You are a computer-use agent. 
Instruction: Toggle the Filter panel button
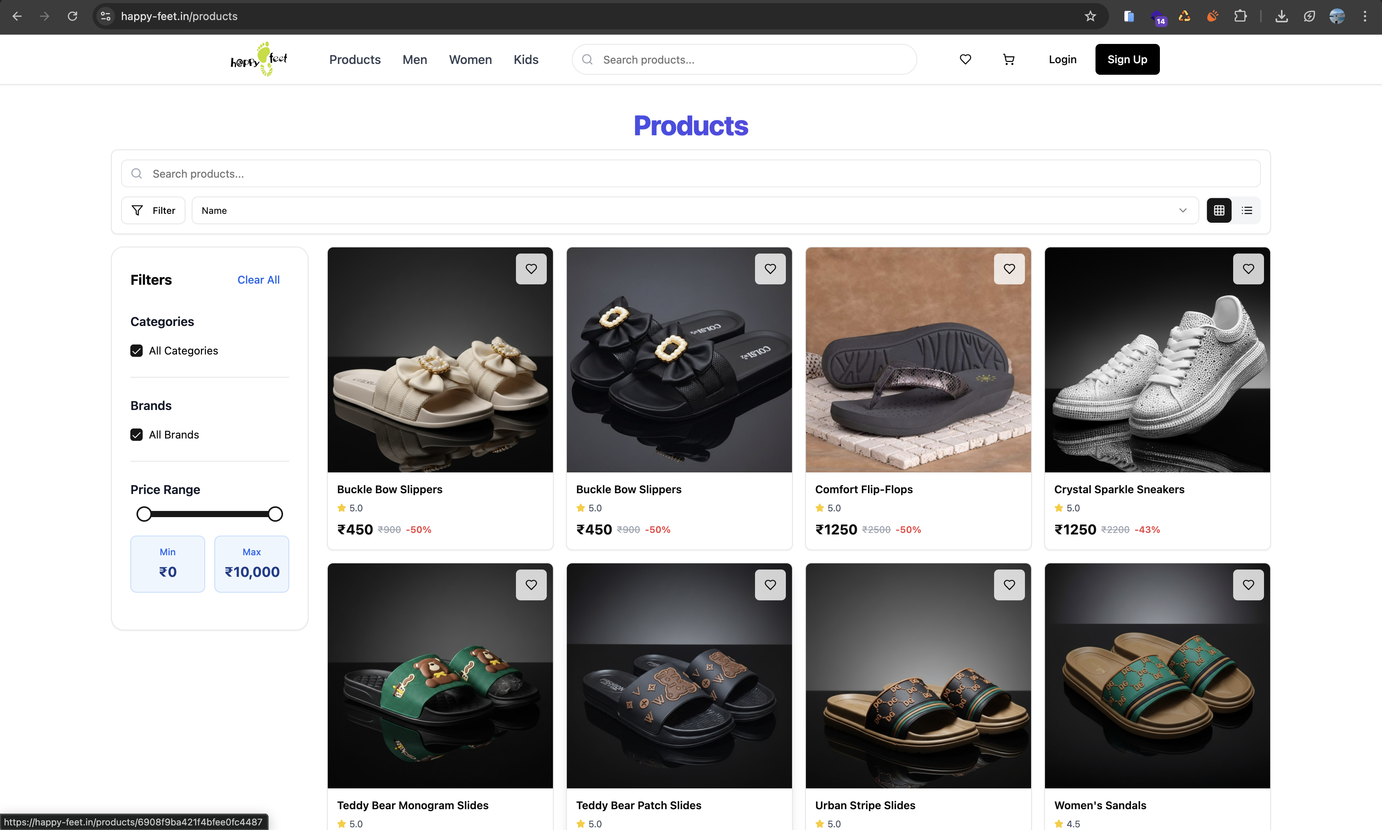[x=153, y=210]
